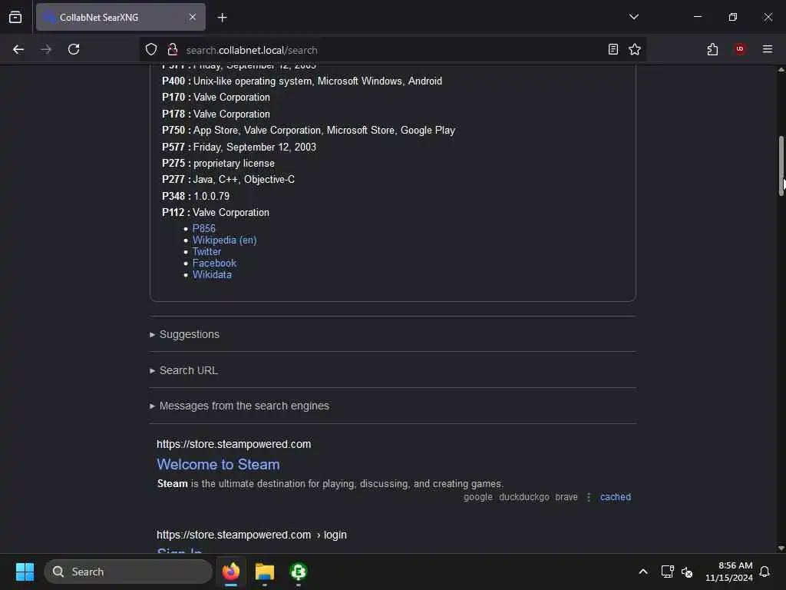Screen dimensions: 786x590
Task: Click the page vertical scrollbar thumb
Action: pos(781,166)
